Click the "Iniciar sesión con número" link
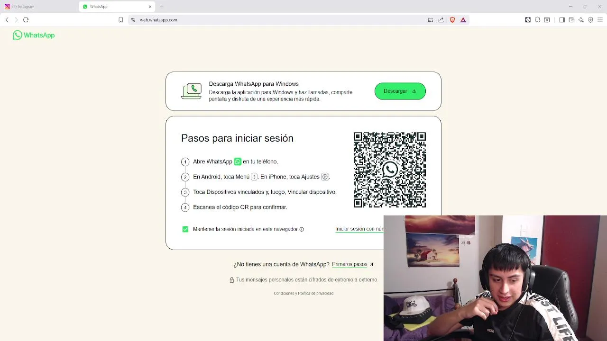The height and width of the screenshot is (341, 607). 359,229
